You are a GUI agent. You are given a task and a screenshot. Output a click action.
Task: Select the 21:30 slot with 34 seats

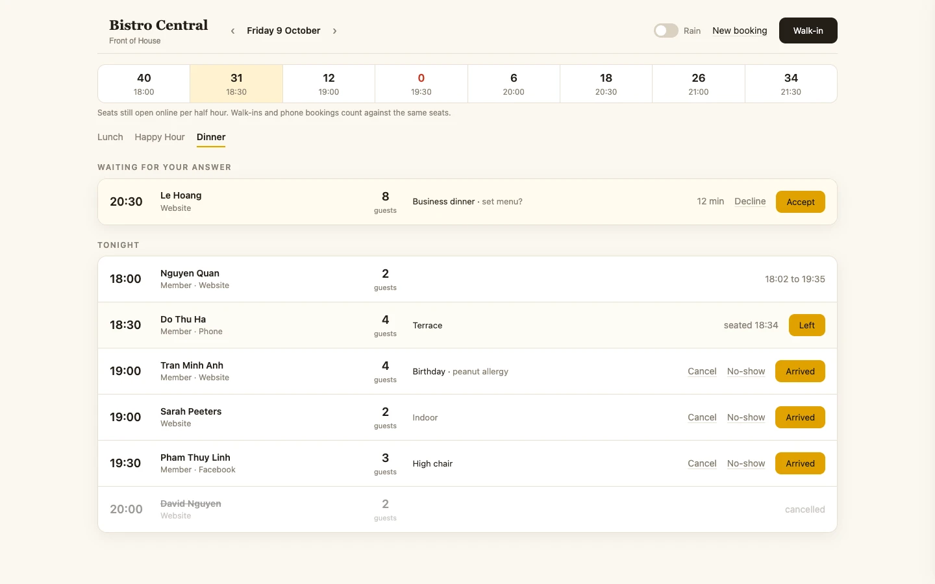pos(791,84)
